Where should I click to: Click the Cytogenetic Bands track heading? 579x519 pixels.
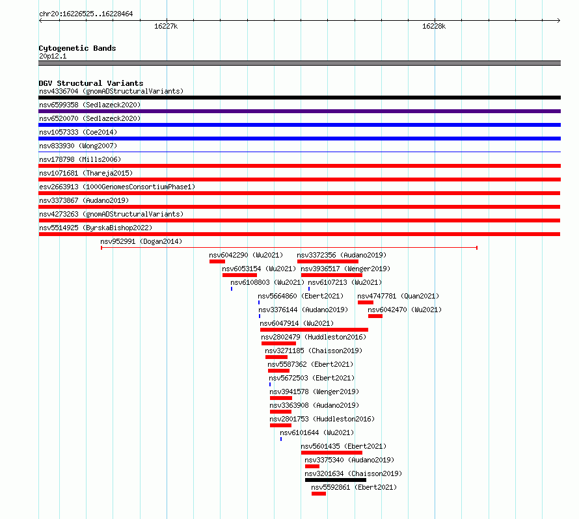pos(77,48)
